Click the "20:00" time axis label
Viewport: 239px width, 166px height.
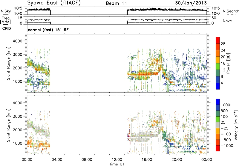(177, 160)
